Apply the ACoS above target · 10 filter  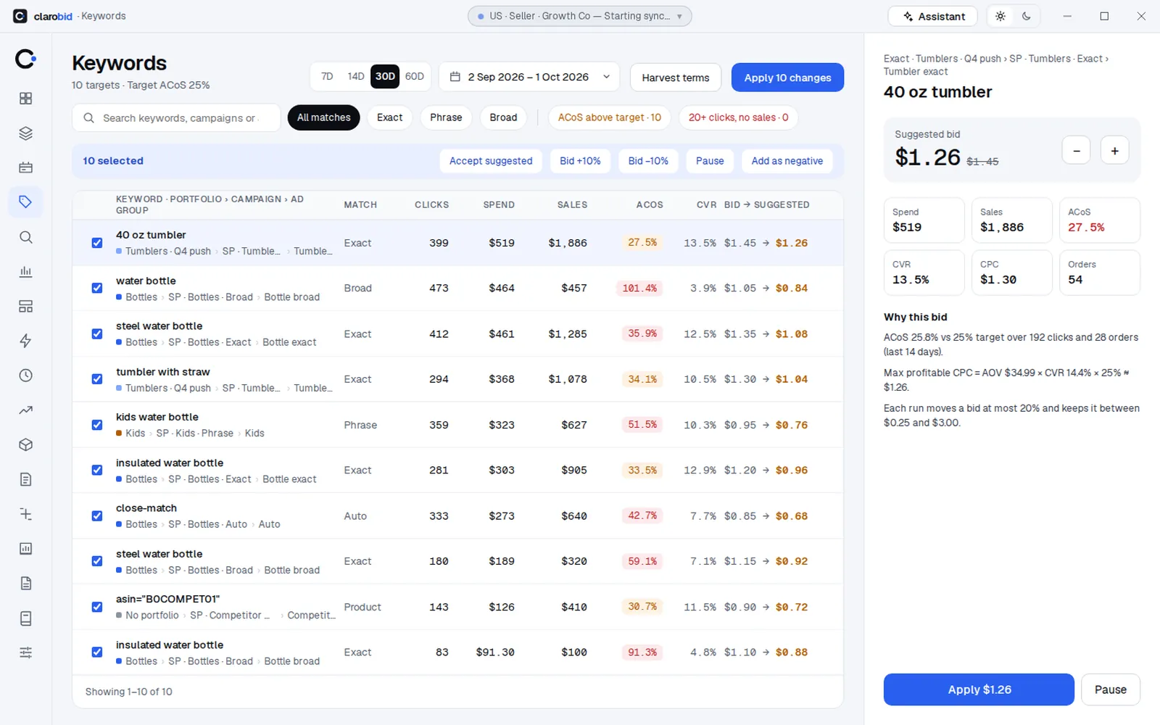coord(610,117)
